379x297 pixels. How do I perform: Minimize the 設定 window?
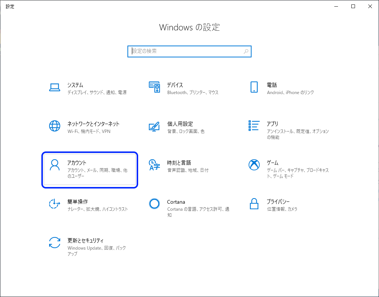click(336, 7)
